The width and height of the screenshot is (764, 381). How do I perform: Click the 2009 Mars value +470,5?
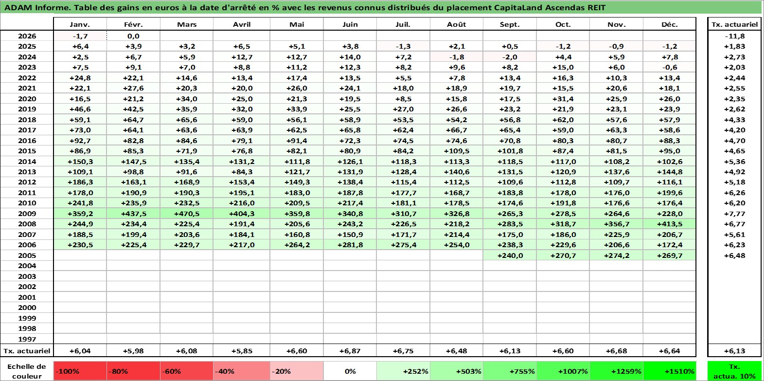(x=187, y=214)
